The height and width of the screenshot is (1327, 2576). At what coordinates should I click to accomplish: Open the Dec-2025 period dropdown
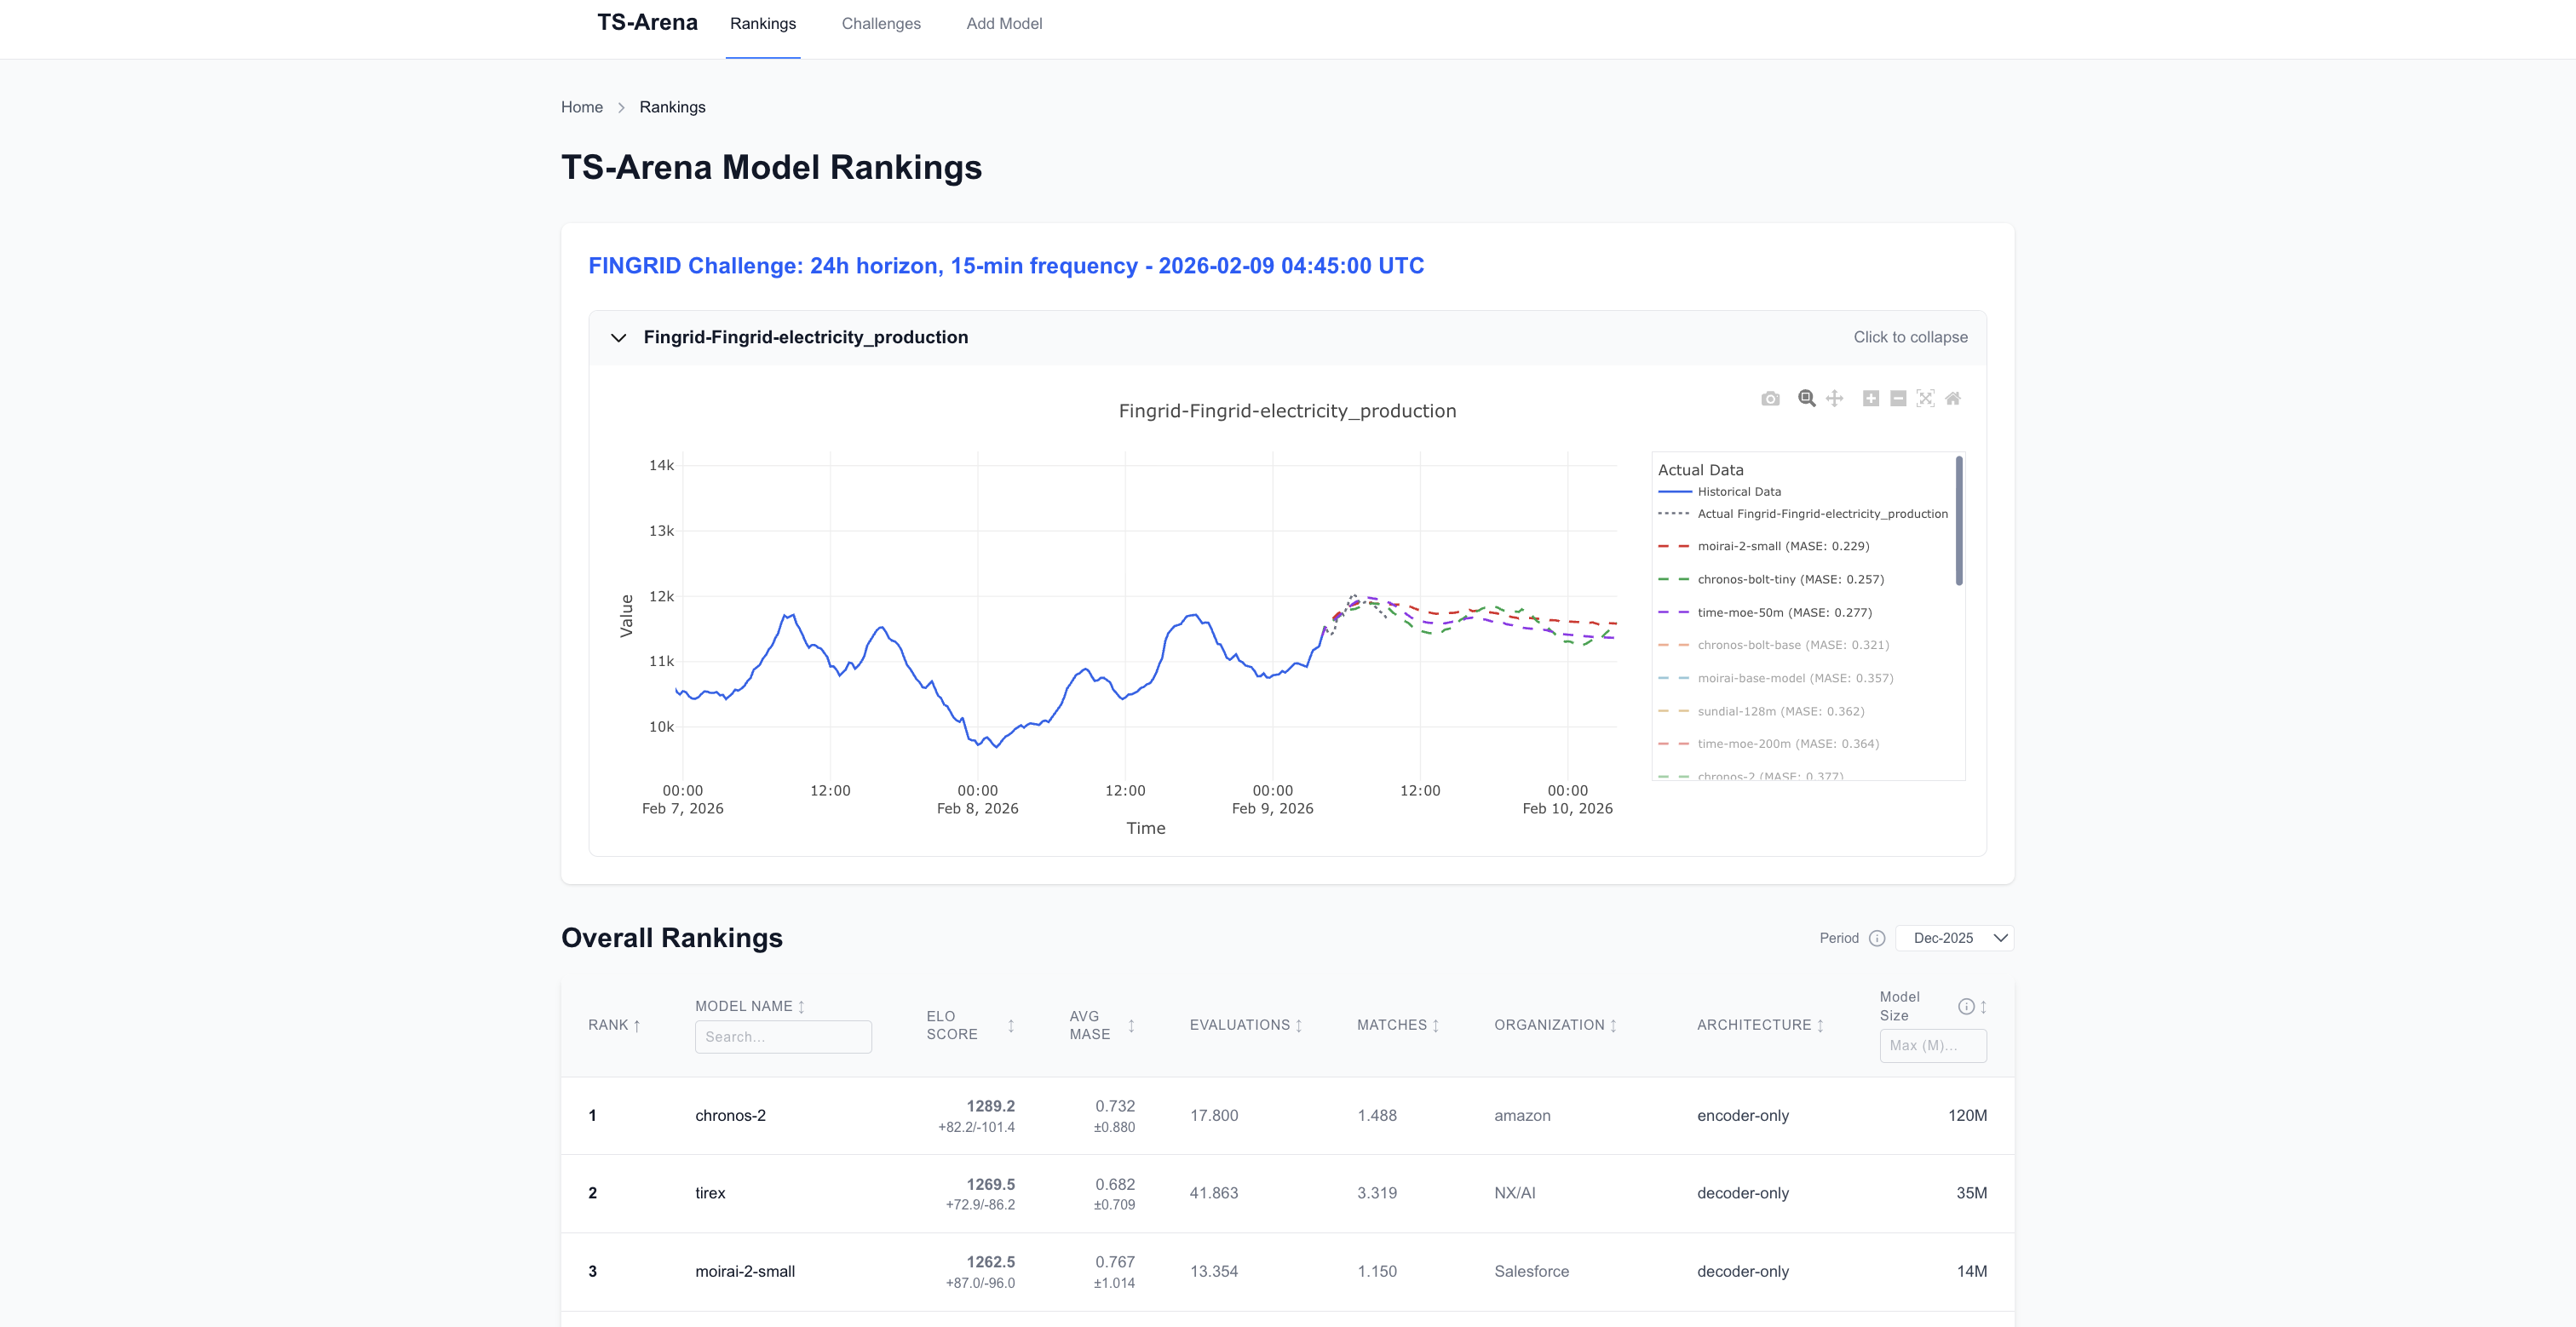pyautogui.click(x=1954, y=938)
